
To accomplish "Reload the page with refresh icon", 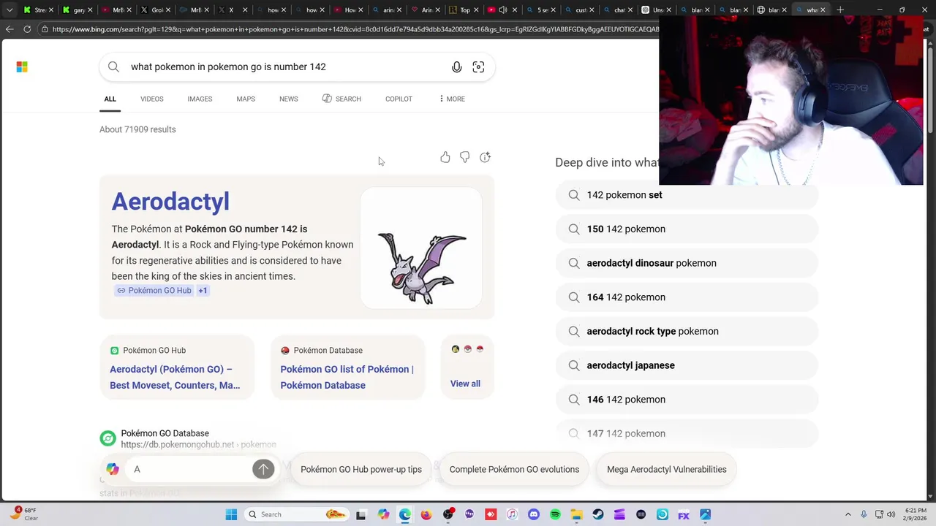I will 27,29.
